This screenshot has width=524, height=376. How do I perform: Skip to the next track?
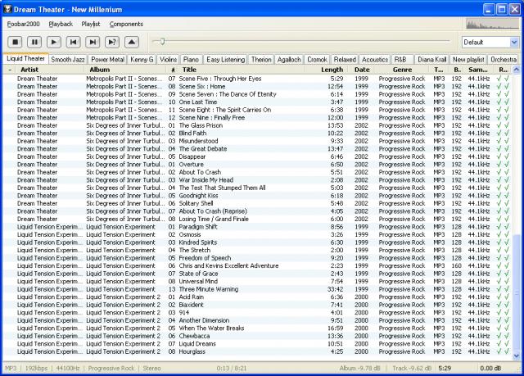93,41
